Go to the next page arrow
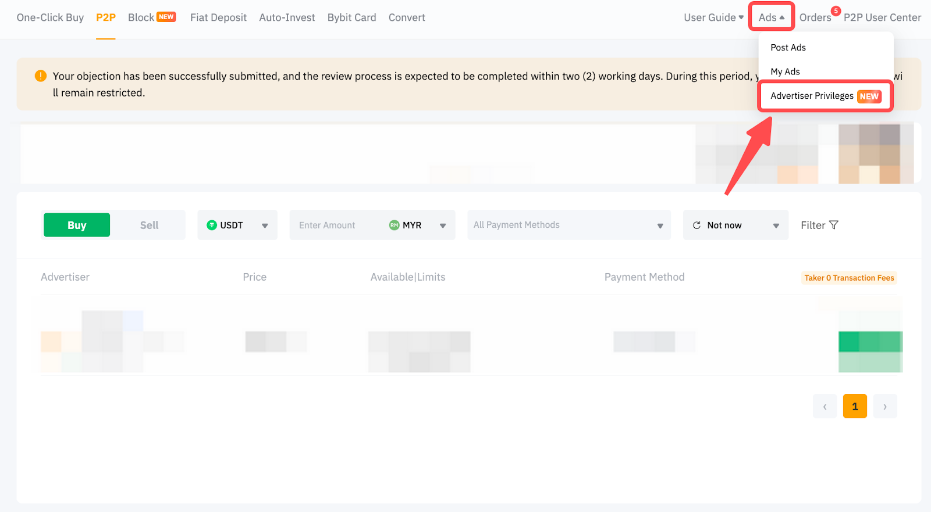 (x=884, y=406)
